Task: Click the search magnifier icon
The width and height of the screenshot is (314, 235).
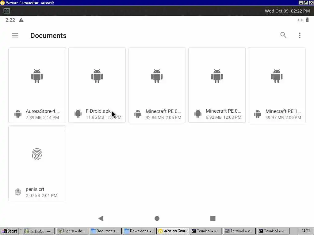Action: (x=283, y=35)
